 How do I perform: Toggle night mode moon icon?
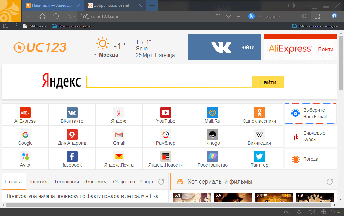point(287,212)
